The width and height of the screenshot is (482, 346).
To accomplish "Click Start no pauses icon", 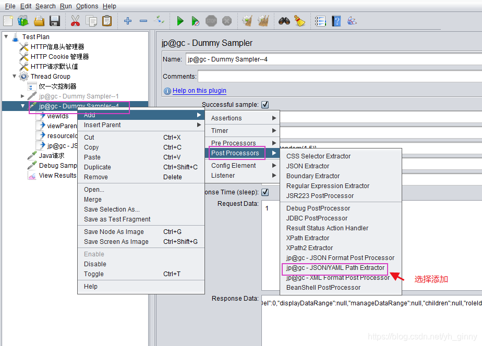I will point(195,21).
